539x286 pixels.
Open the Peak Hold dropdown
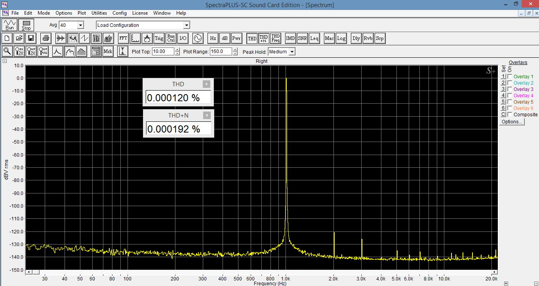point(292,52)
